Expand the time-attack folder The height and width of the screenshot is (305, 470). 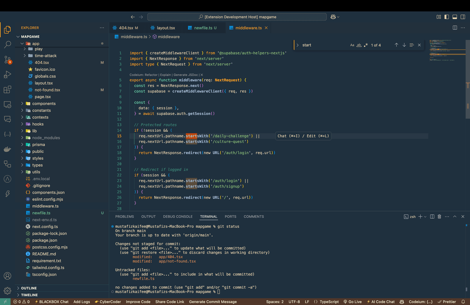(x=45, y=56)
